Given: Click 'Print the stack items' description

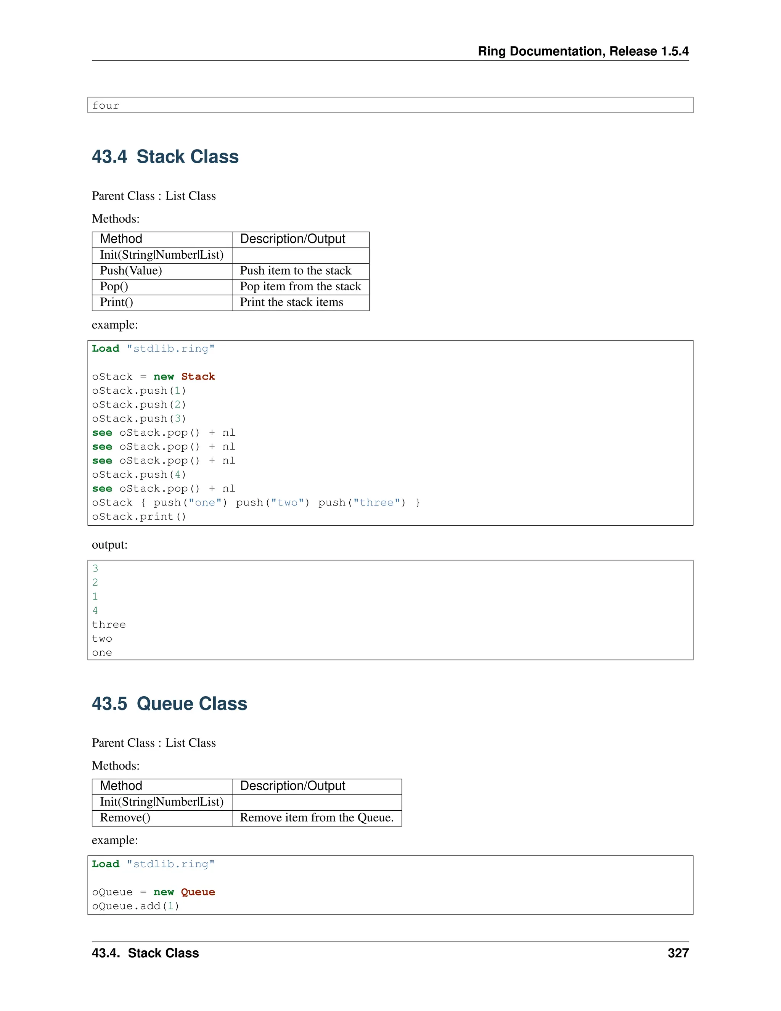Looking at the screenshot, I should pyautogui.click(x=291, y=302).
